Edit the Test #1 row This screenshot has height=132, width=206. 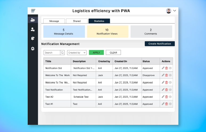pos(163,104)
